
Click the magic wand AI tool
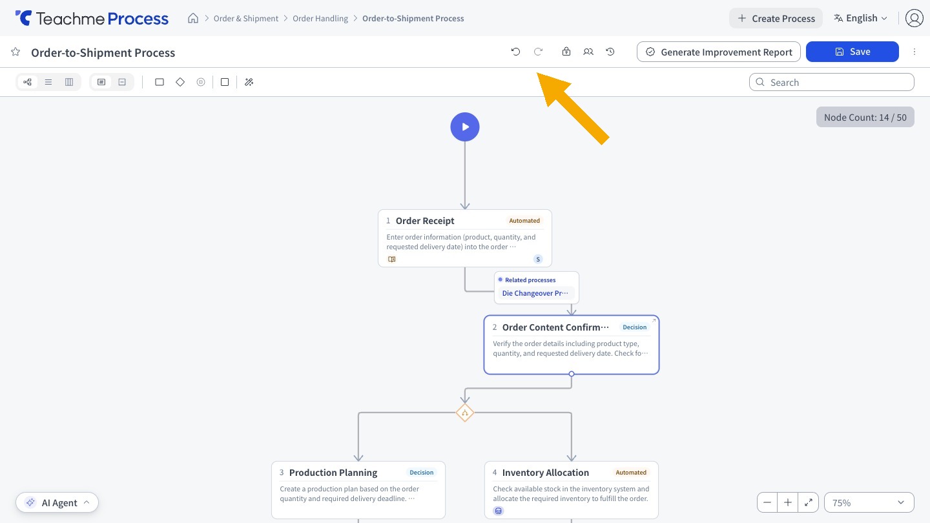click(249, 82)
